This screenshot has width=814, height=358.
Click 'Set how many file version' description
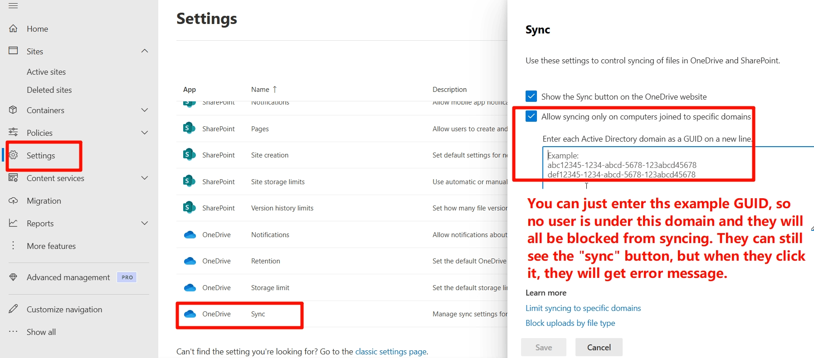coord(470,208)
